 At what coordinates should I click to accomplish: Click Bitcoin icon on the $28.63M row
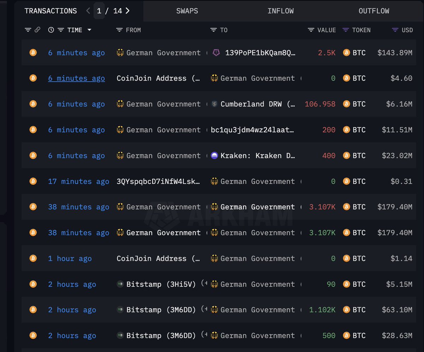pyautogui.click(x=33, y=335)
